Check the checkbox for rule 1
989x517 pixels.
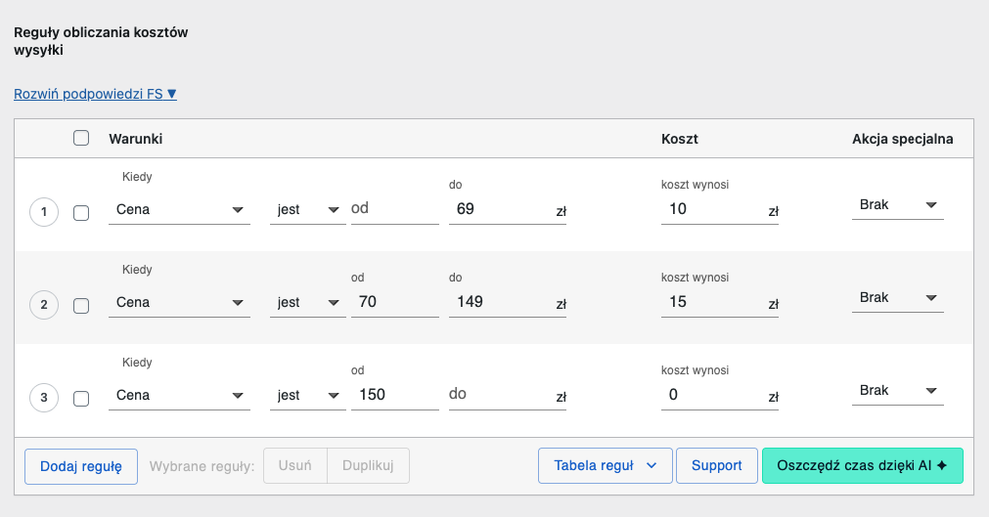click(x=81, y=212)
